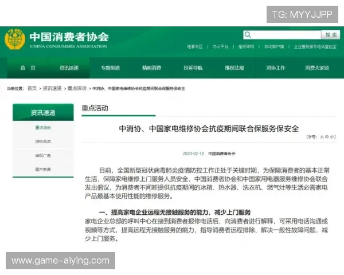
Task: Click the 搜索 search button
Action: [x=331, y=34]
